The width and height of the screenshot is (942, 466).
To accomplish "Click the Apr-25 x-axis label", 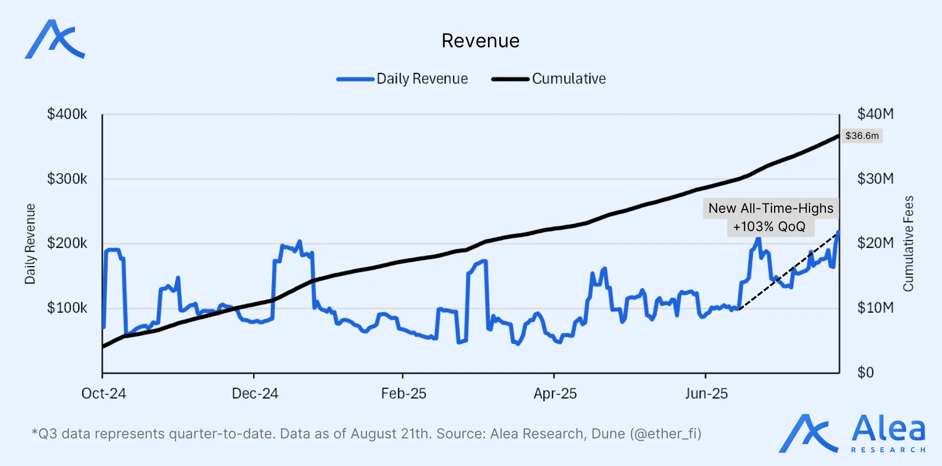I will click(x=555, y=394).
